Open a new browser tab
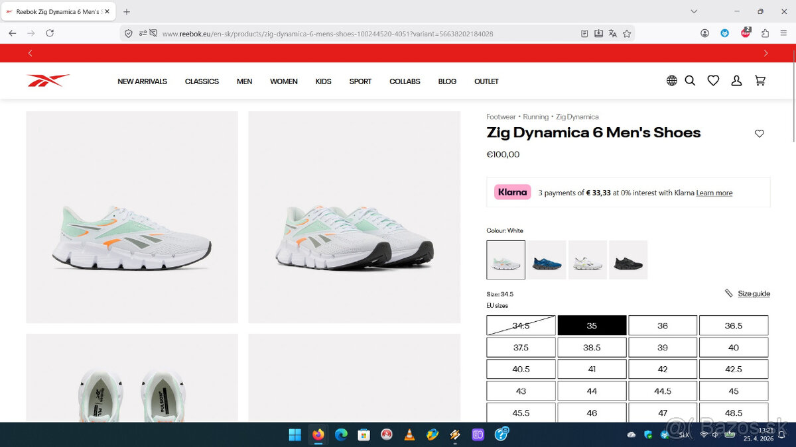The width and height of the screenshot is (796, 447). 127,11
